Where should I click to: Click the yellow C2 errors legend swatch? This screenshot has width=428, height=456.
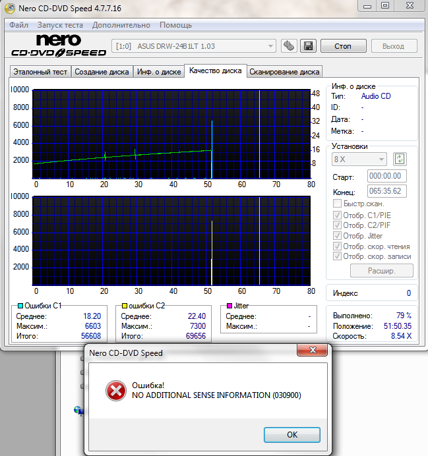tap(125, 306)
